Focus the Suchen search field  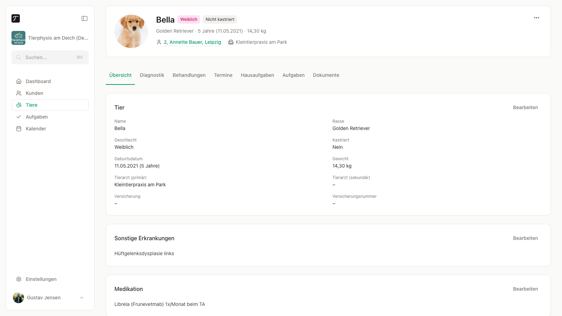[x=50, y=57]
